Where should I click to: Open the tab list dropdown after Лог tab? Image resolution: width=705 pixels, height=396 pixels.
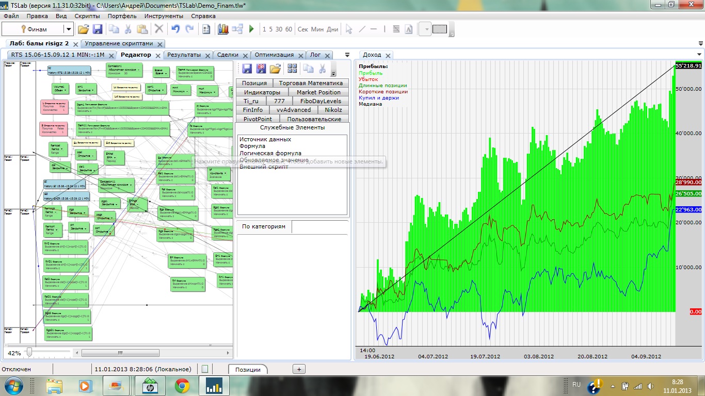click(x=347, y=55)
